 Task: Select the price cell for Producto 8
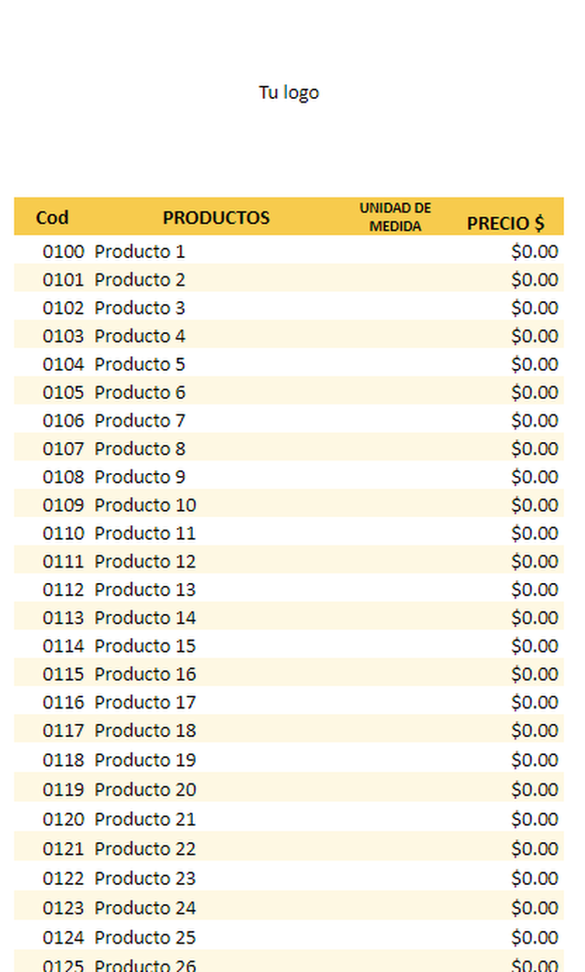534,448
